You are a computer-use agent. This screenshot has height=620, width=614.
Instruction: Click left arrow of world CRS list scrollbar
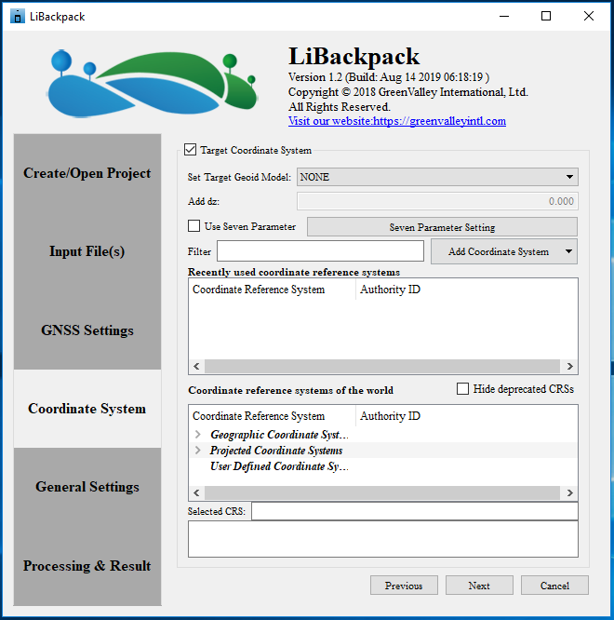(x=196, y=492)
